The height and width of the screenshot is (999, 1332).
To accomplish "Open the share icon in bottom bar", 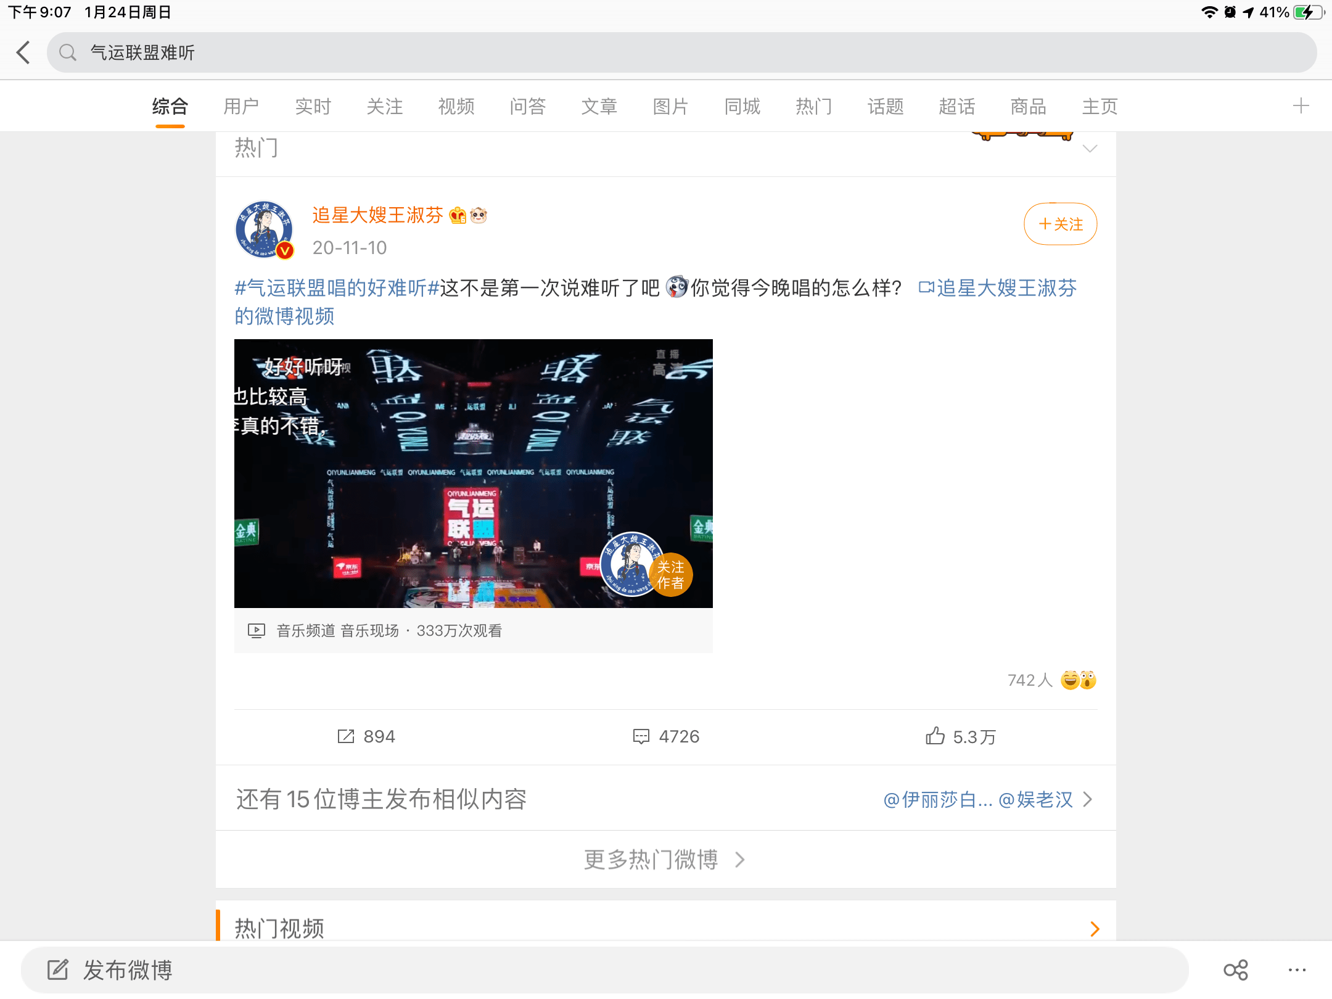I will click(1235, 970).
